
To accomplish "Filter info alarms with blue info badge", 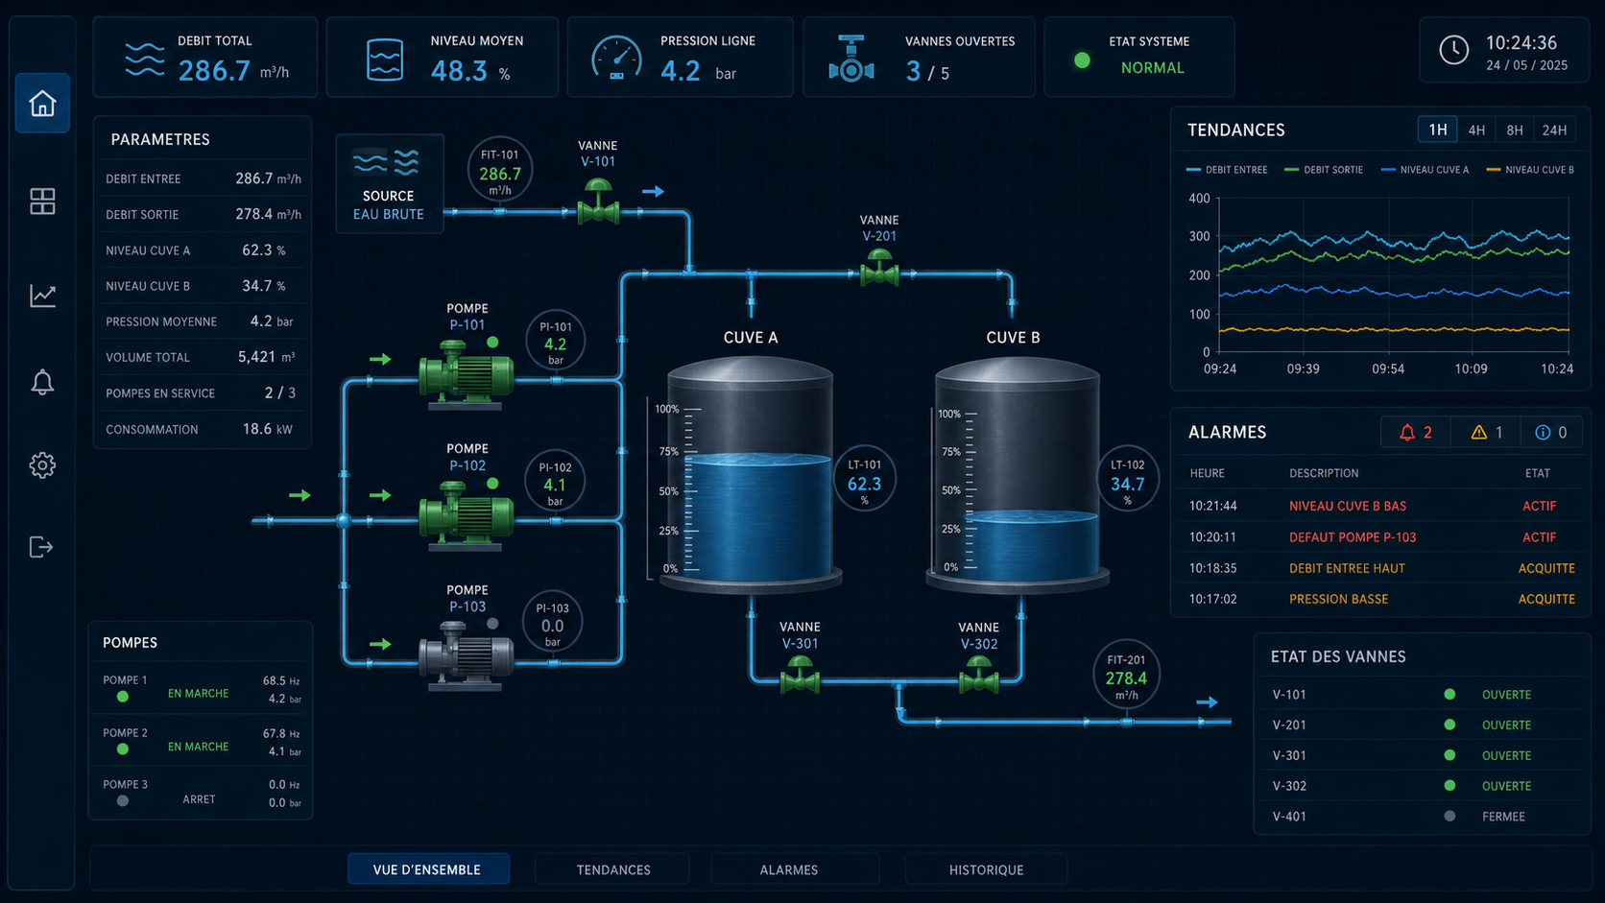I will pyautogui.click(x=1551, y=433).
